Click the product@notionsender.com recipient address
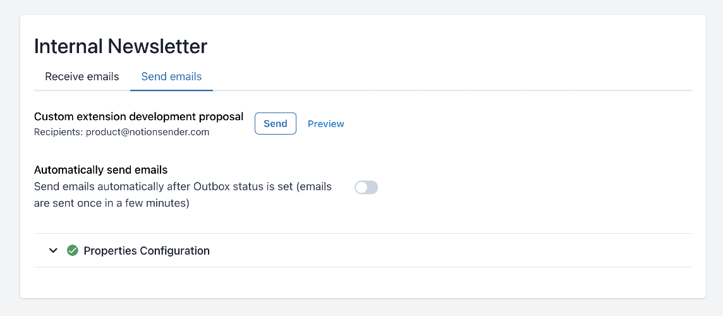Image resolution: width=723 pixels, height=316 pixels. click(147, 132)
